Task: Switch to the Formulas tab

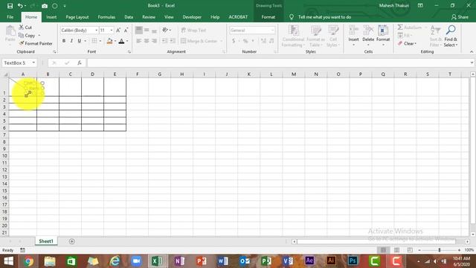Action: tap(106, 17)
